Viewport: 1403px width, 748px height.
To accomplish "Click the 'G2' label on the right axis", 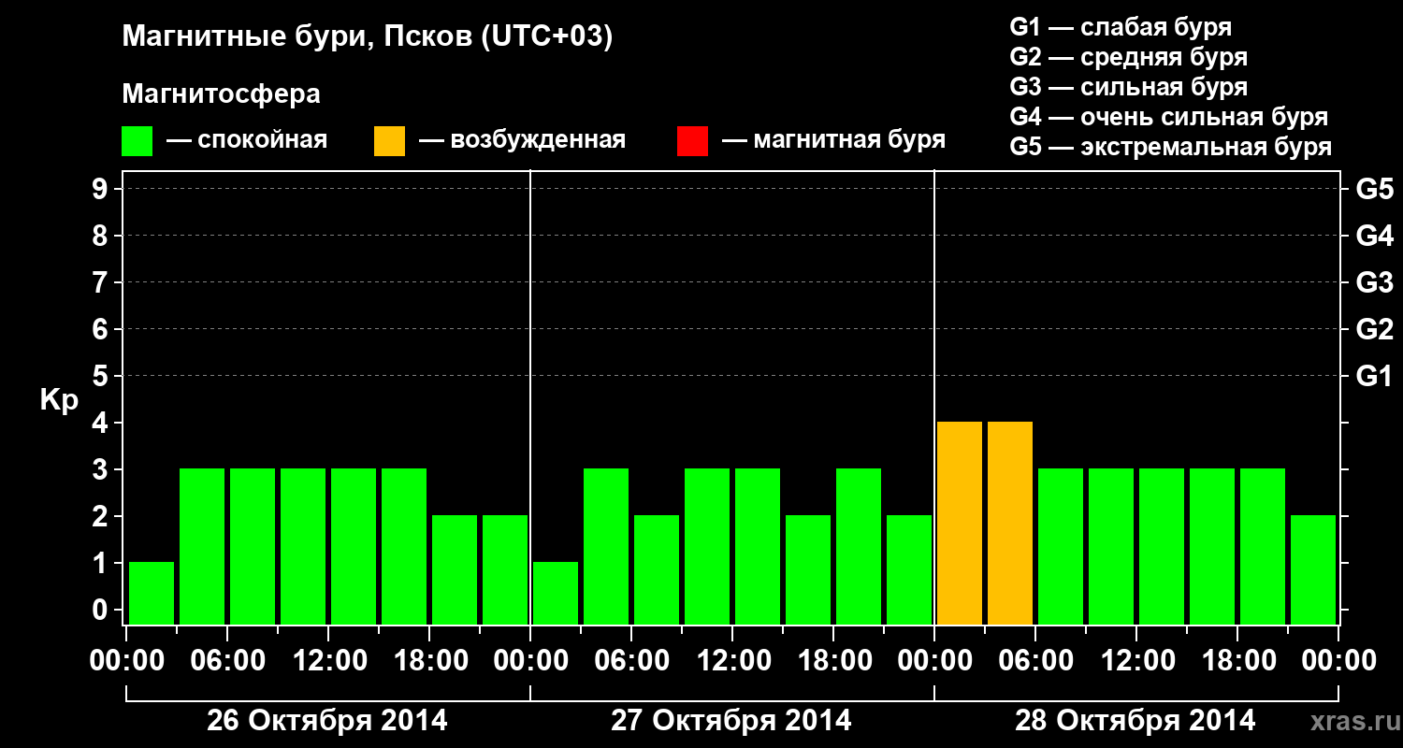I will [1374, 329].
